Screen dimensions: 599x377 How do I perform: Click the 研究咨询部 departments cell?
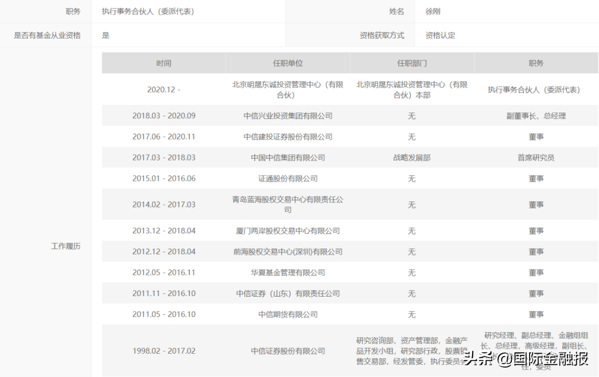click(x=412, y=350)
